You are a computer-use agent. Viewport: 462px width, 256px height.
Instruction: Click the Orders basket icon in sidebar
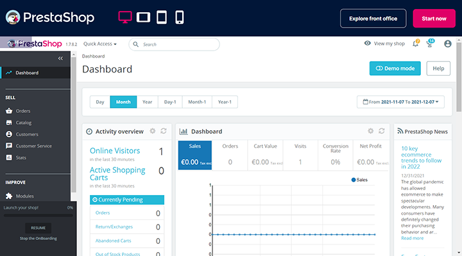[9, 111]
